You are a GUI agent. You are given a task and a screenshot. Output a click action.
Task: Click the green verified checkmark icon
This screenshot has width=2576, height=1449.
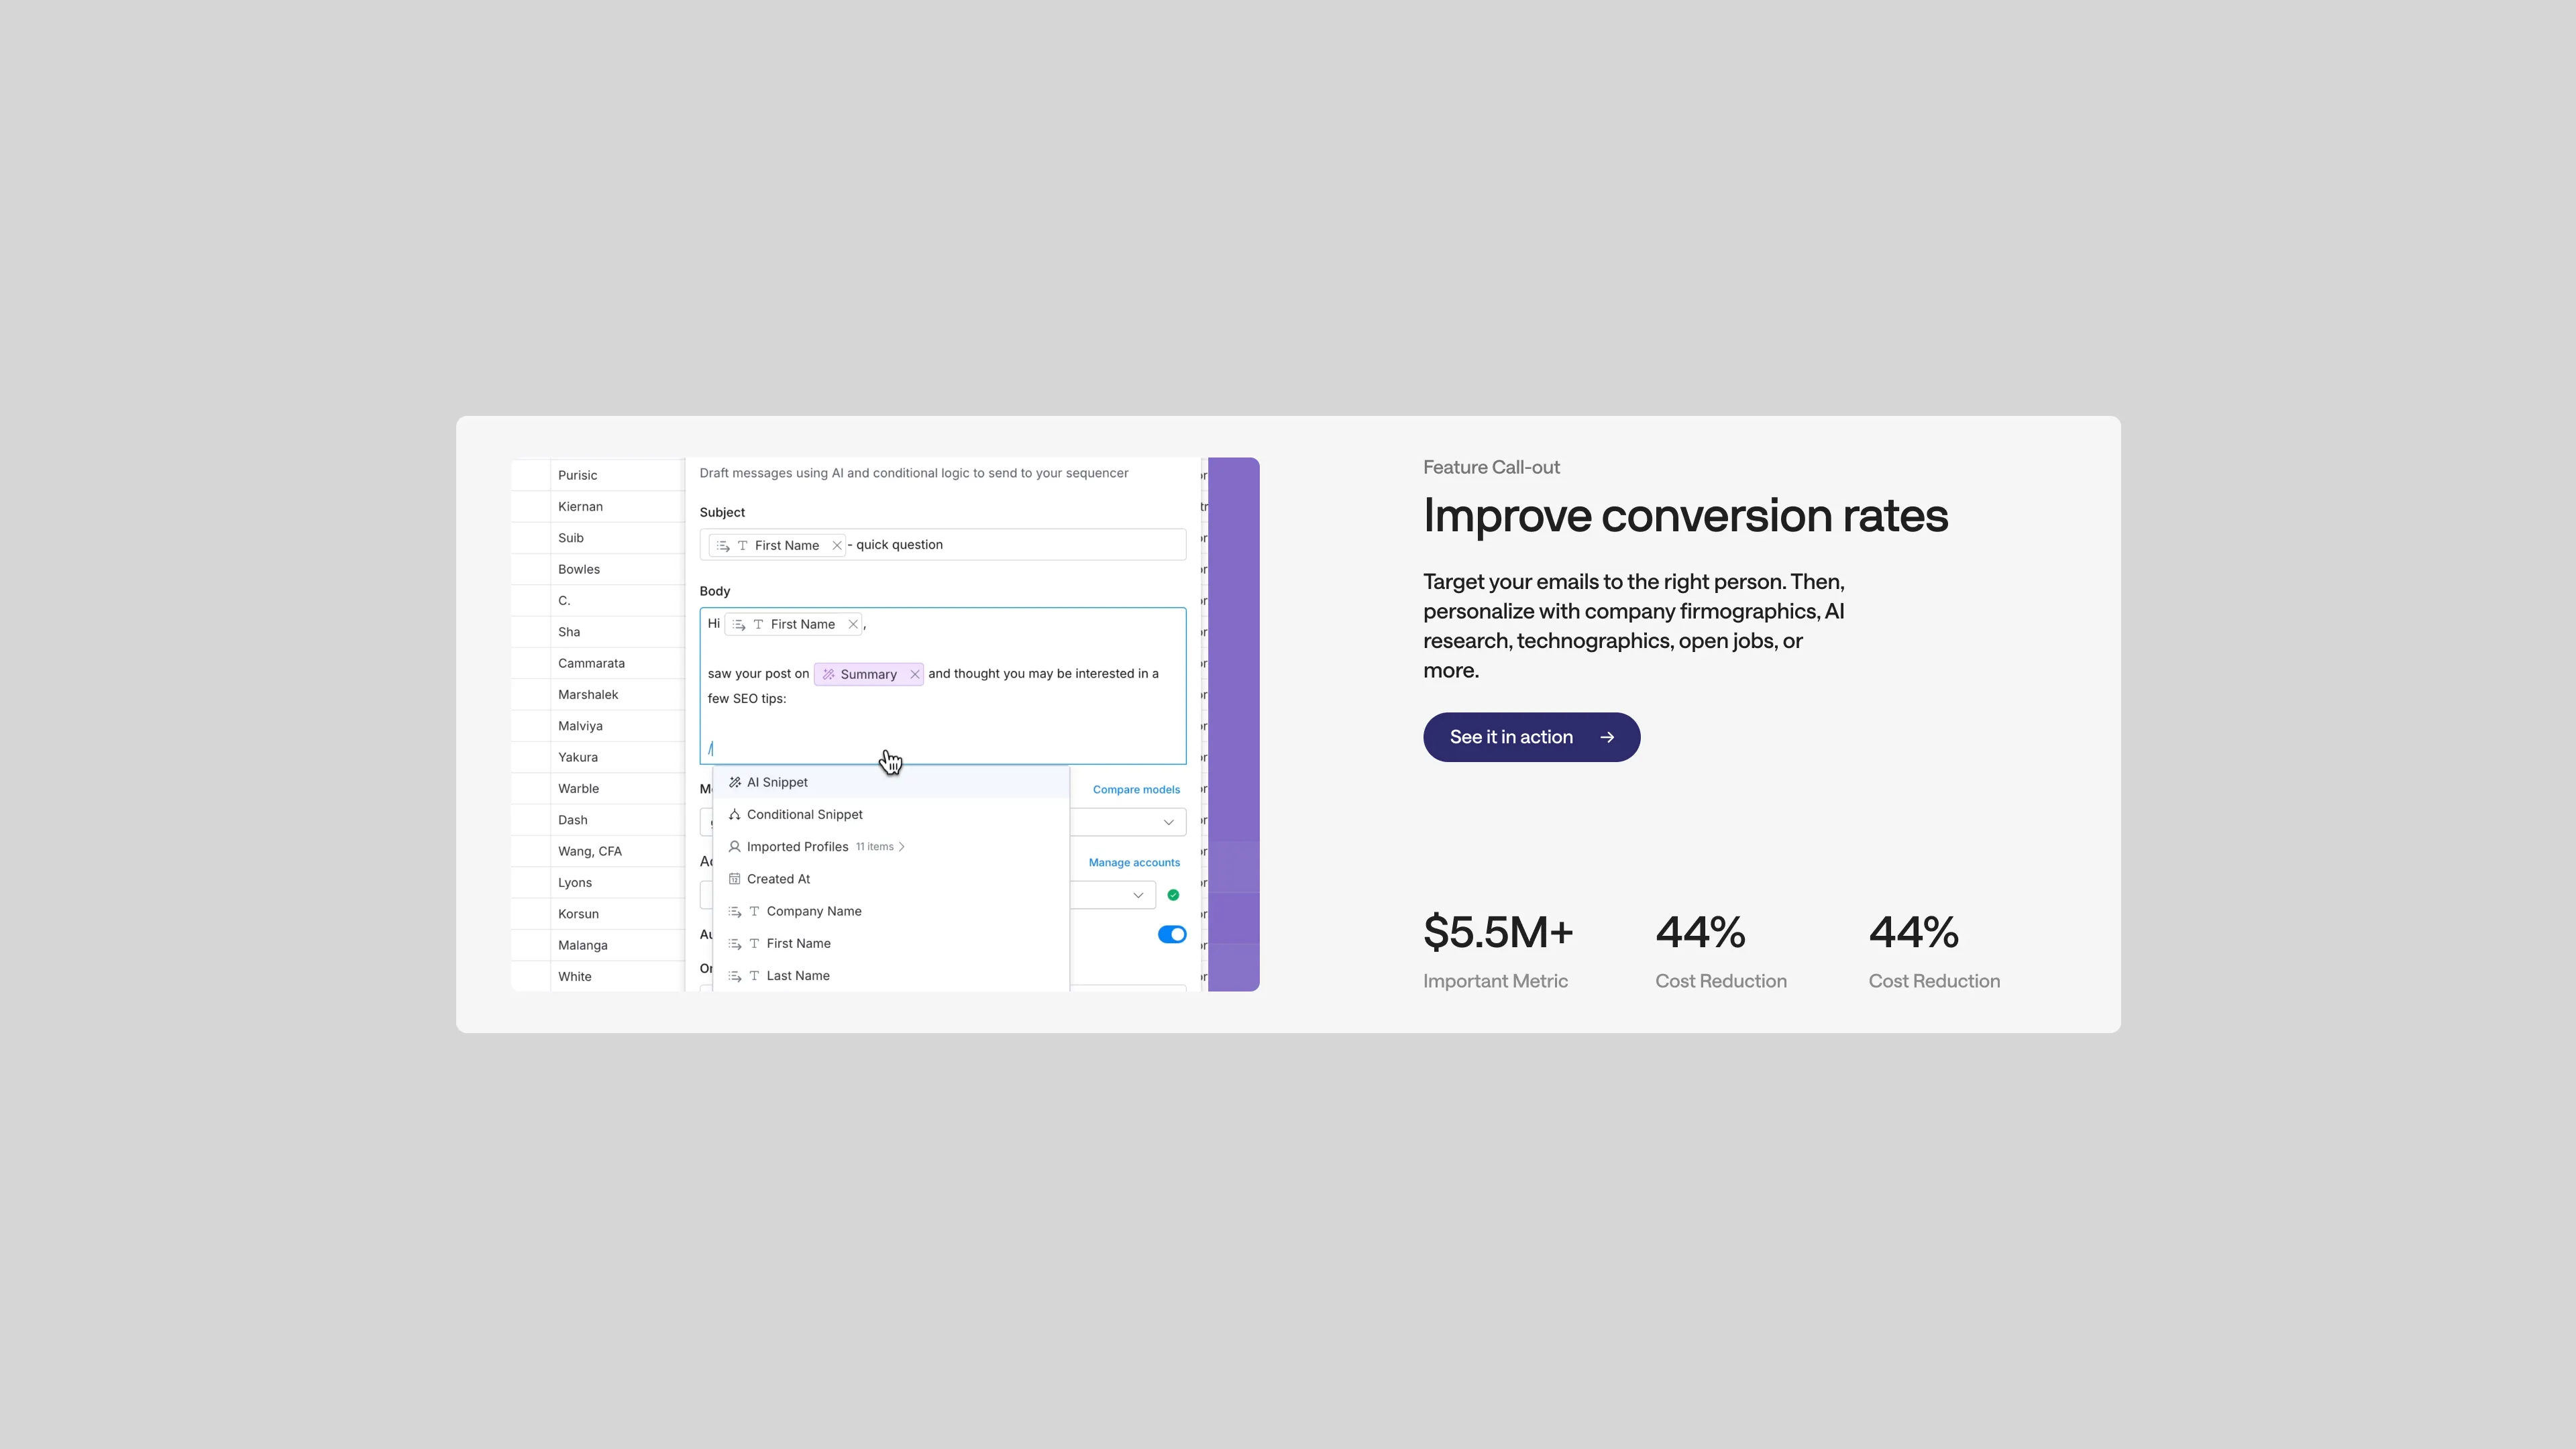[x=1173, y=895]
